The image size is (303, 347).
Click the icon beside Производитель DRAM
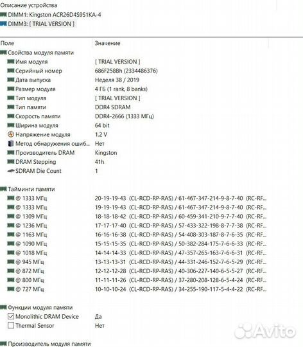pos(11,152)
